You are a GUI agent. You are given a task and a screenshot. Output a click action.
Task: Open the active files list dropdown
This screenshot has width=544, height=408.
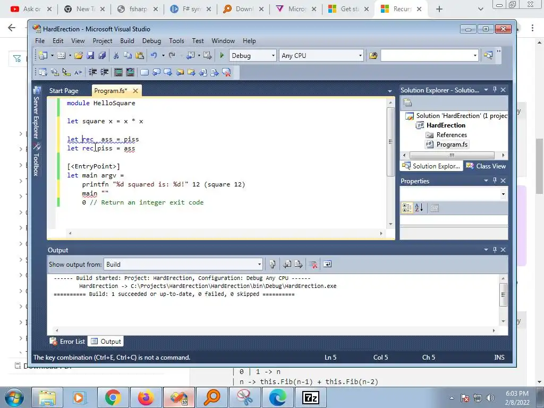coord(389,91)
